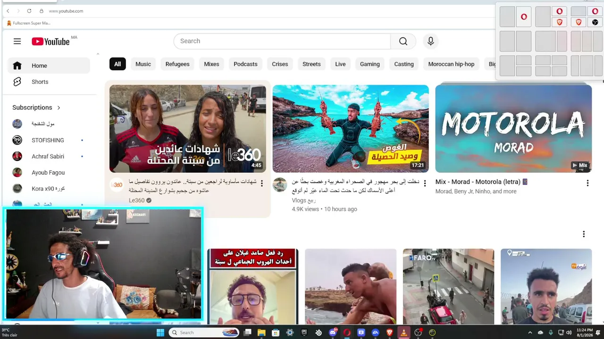View site info via the padlock icon
The width and height of the screenshot is (604, 339).
(42, 11)
